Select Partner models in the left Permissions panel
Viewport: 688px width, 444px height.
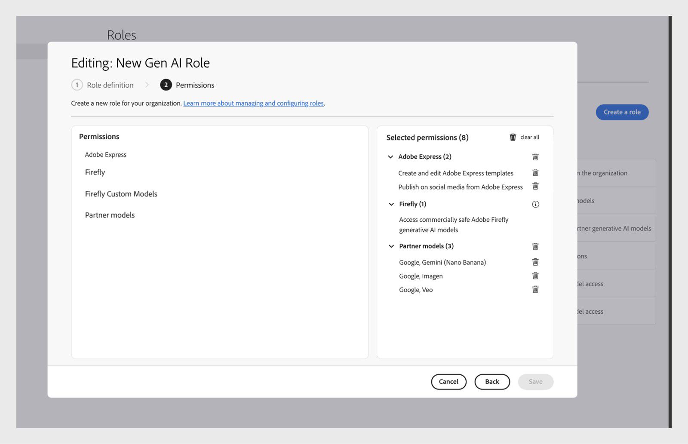[x=109, y=215]
